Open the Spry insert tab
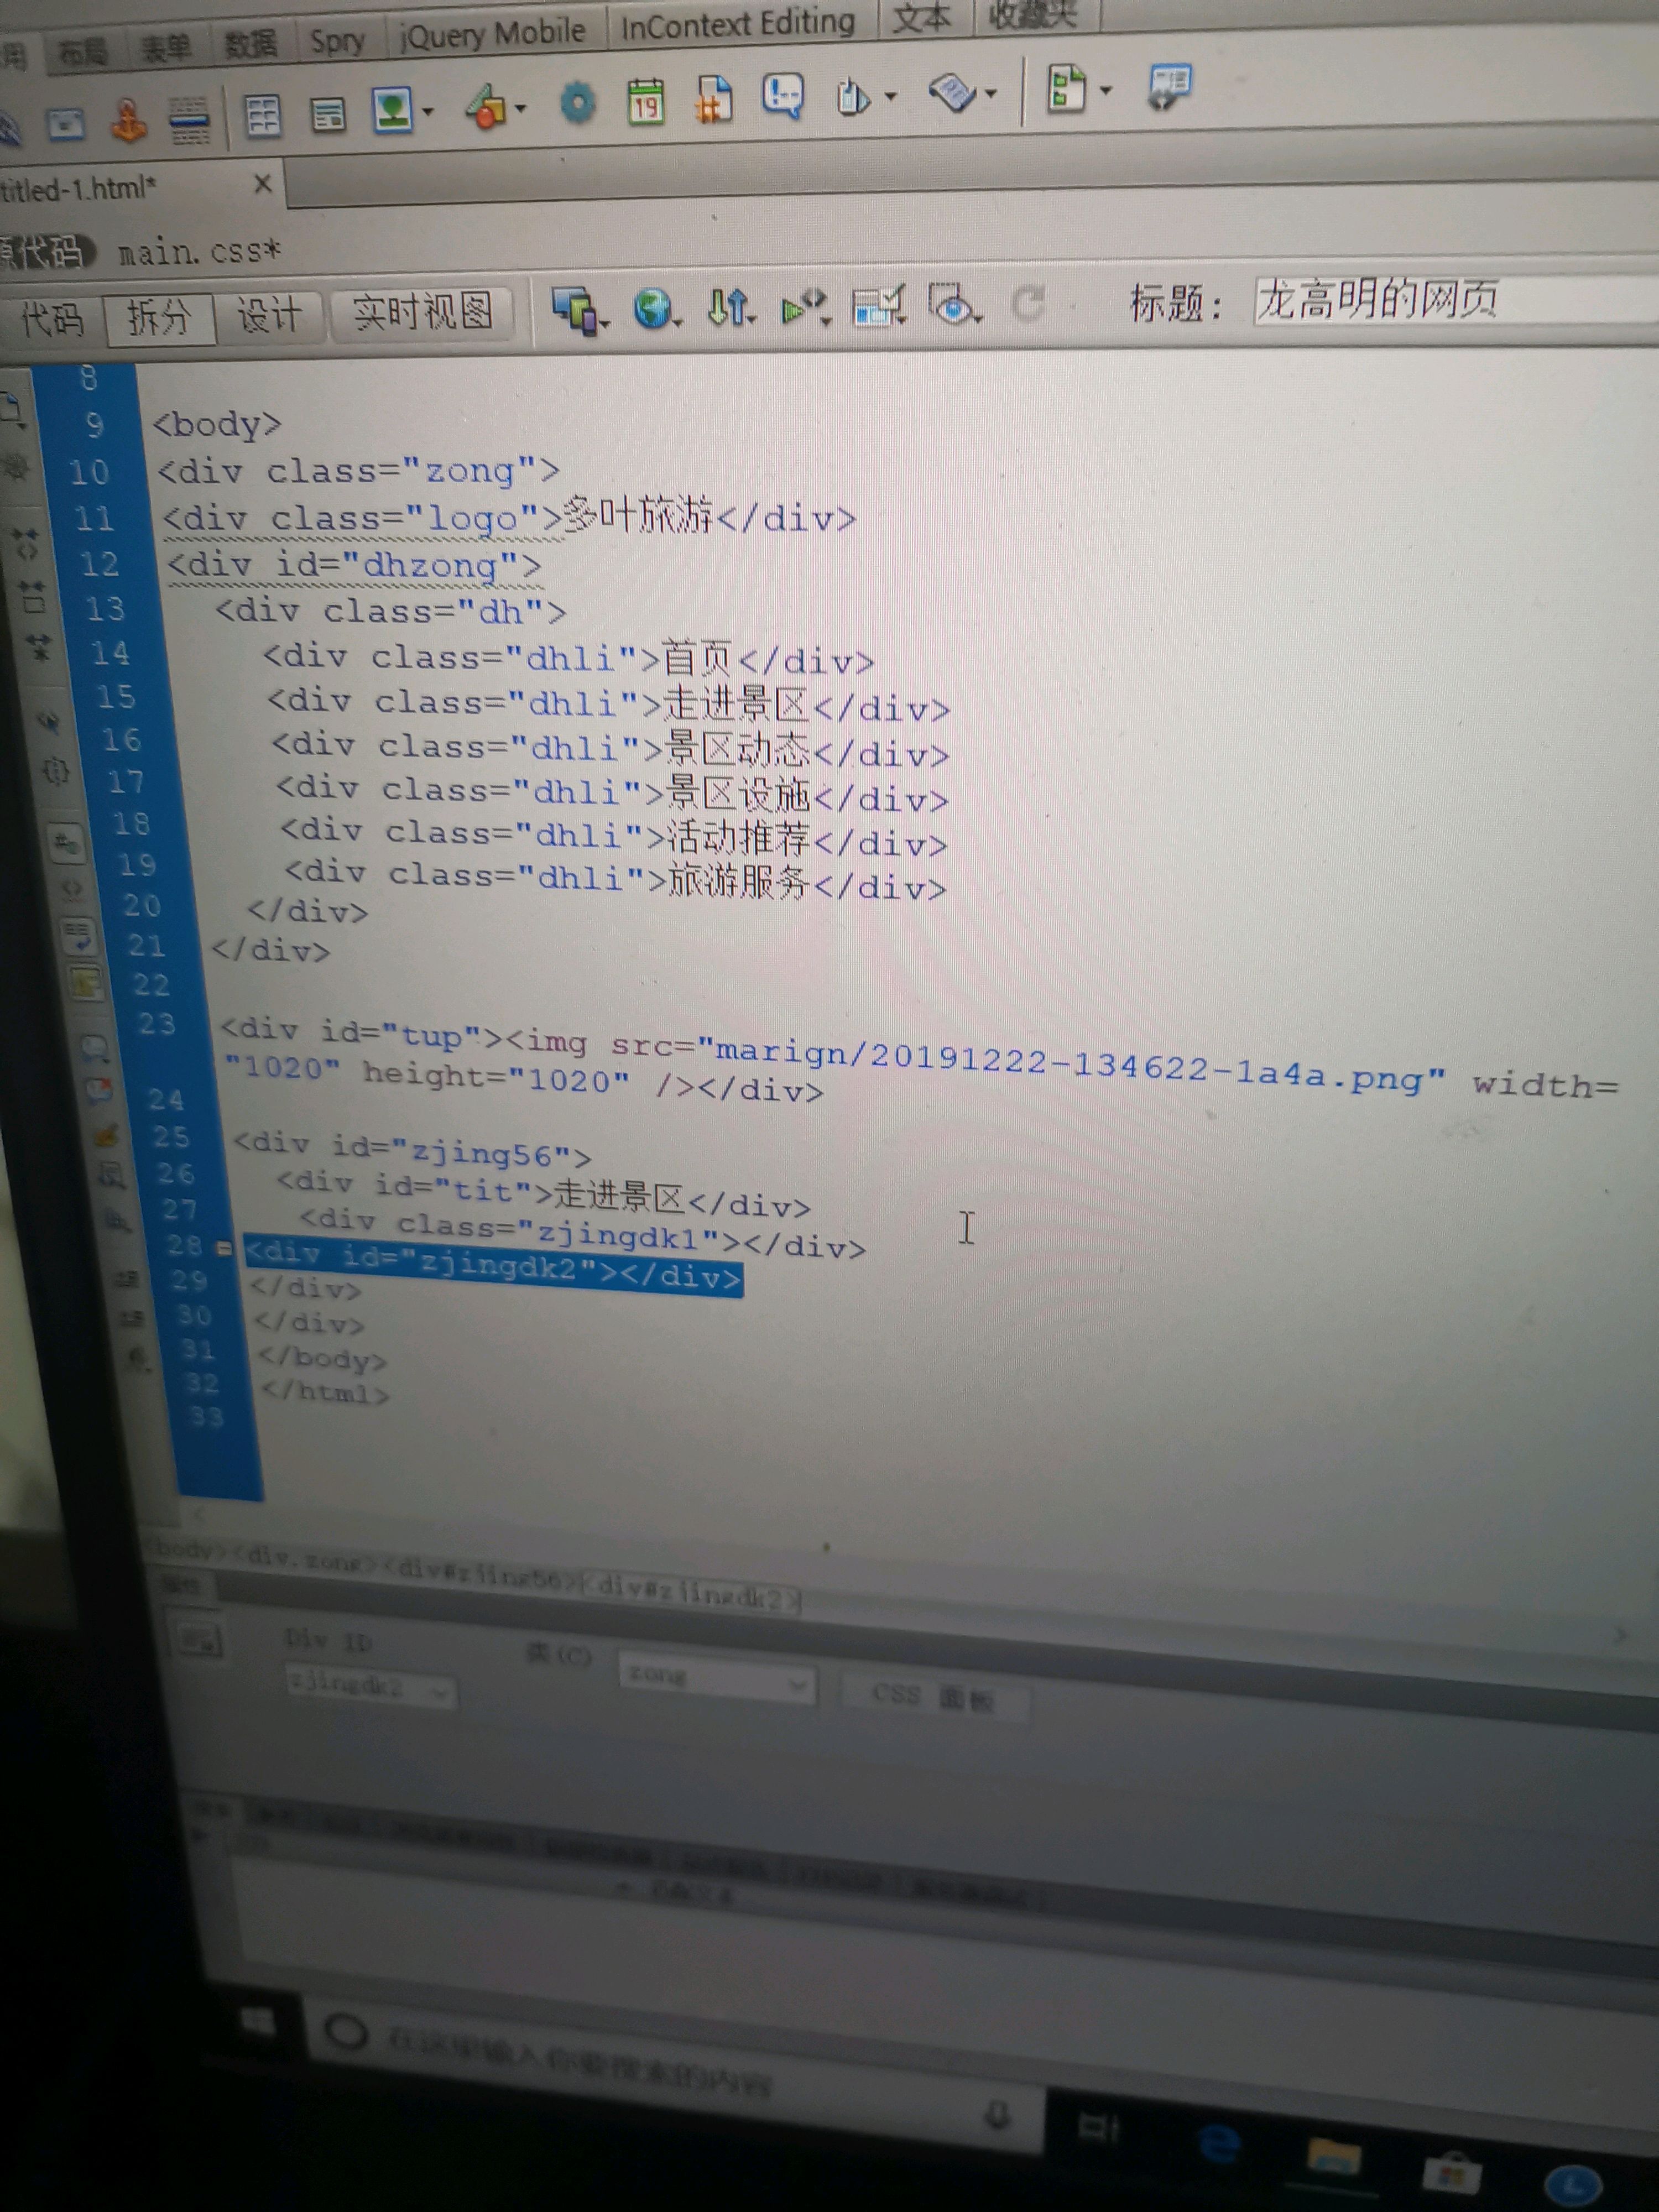 click(x=337, y=41)
